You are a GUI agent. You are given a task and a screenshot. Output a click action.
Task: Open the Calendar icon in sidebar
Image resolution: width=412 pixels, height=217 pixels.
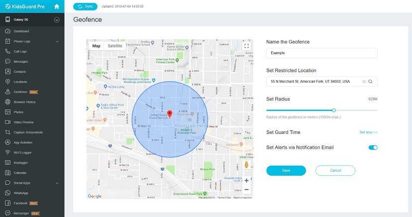pos(7,173)
